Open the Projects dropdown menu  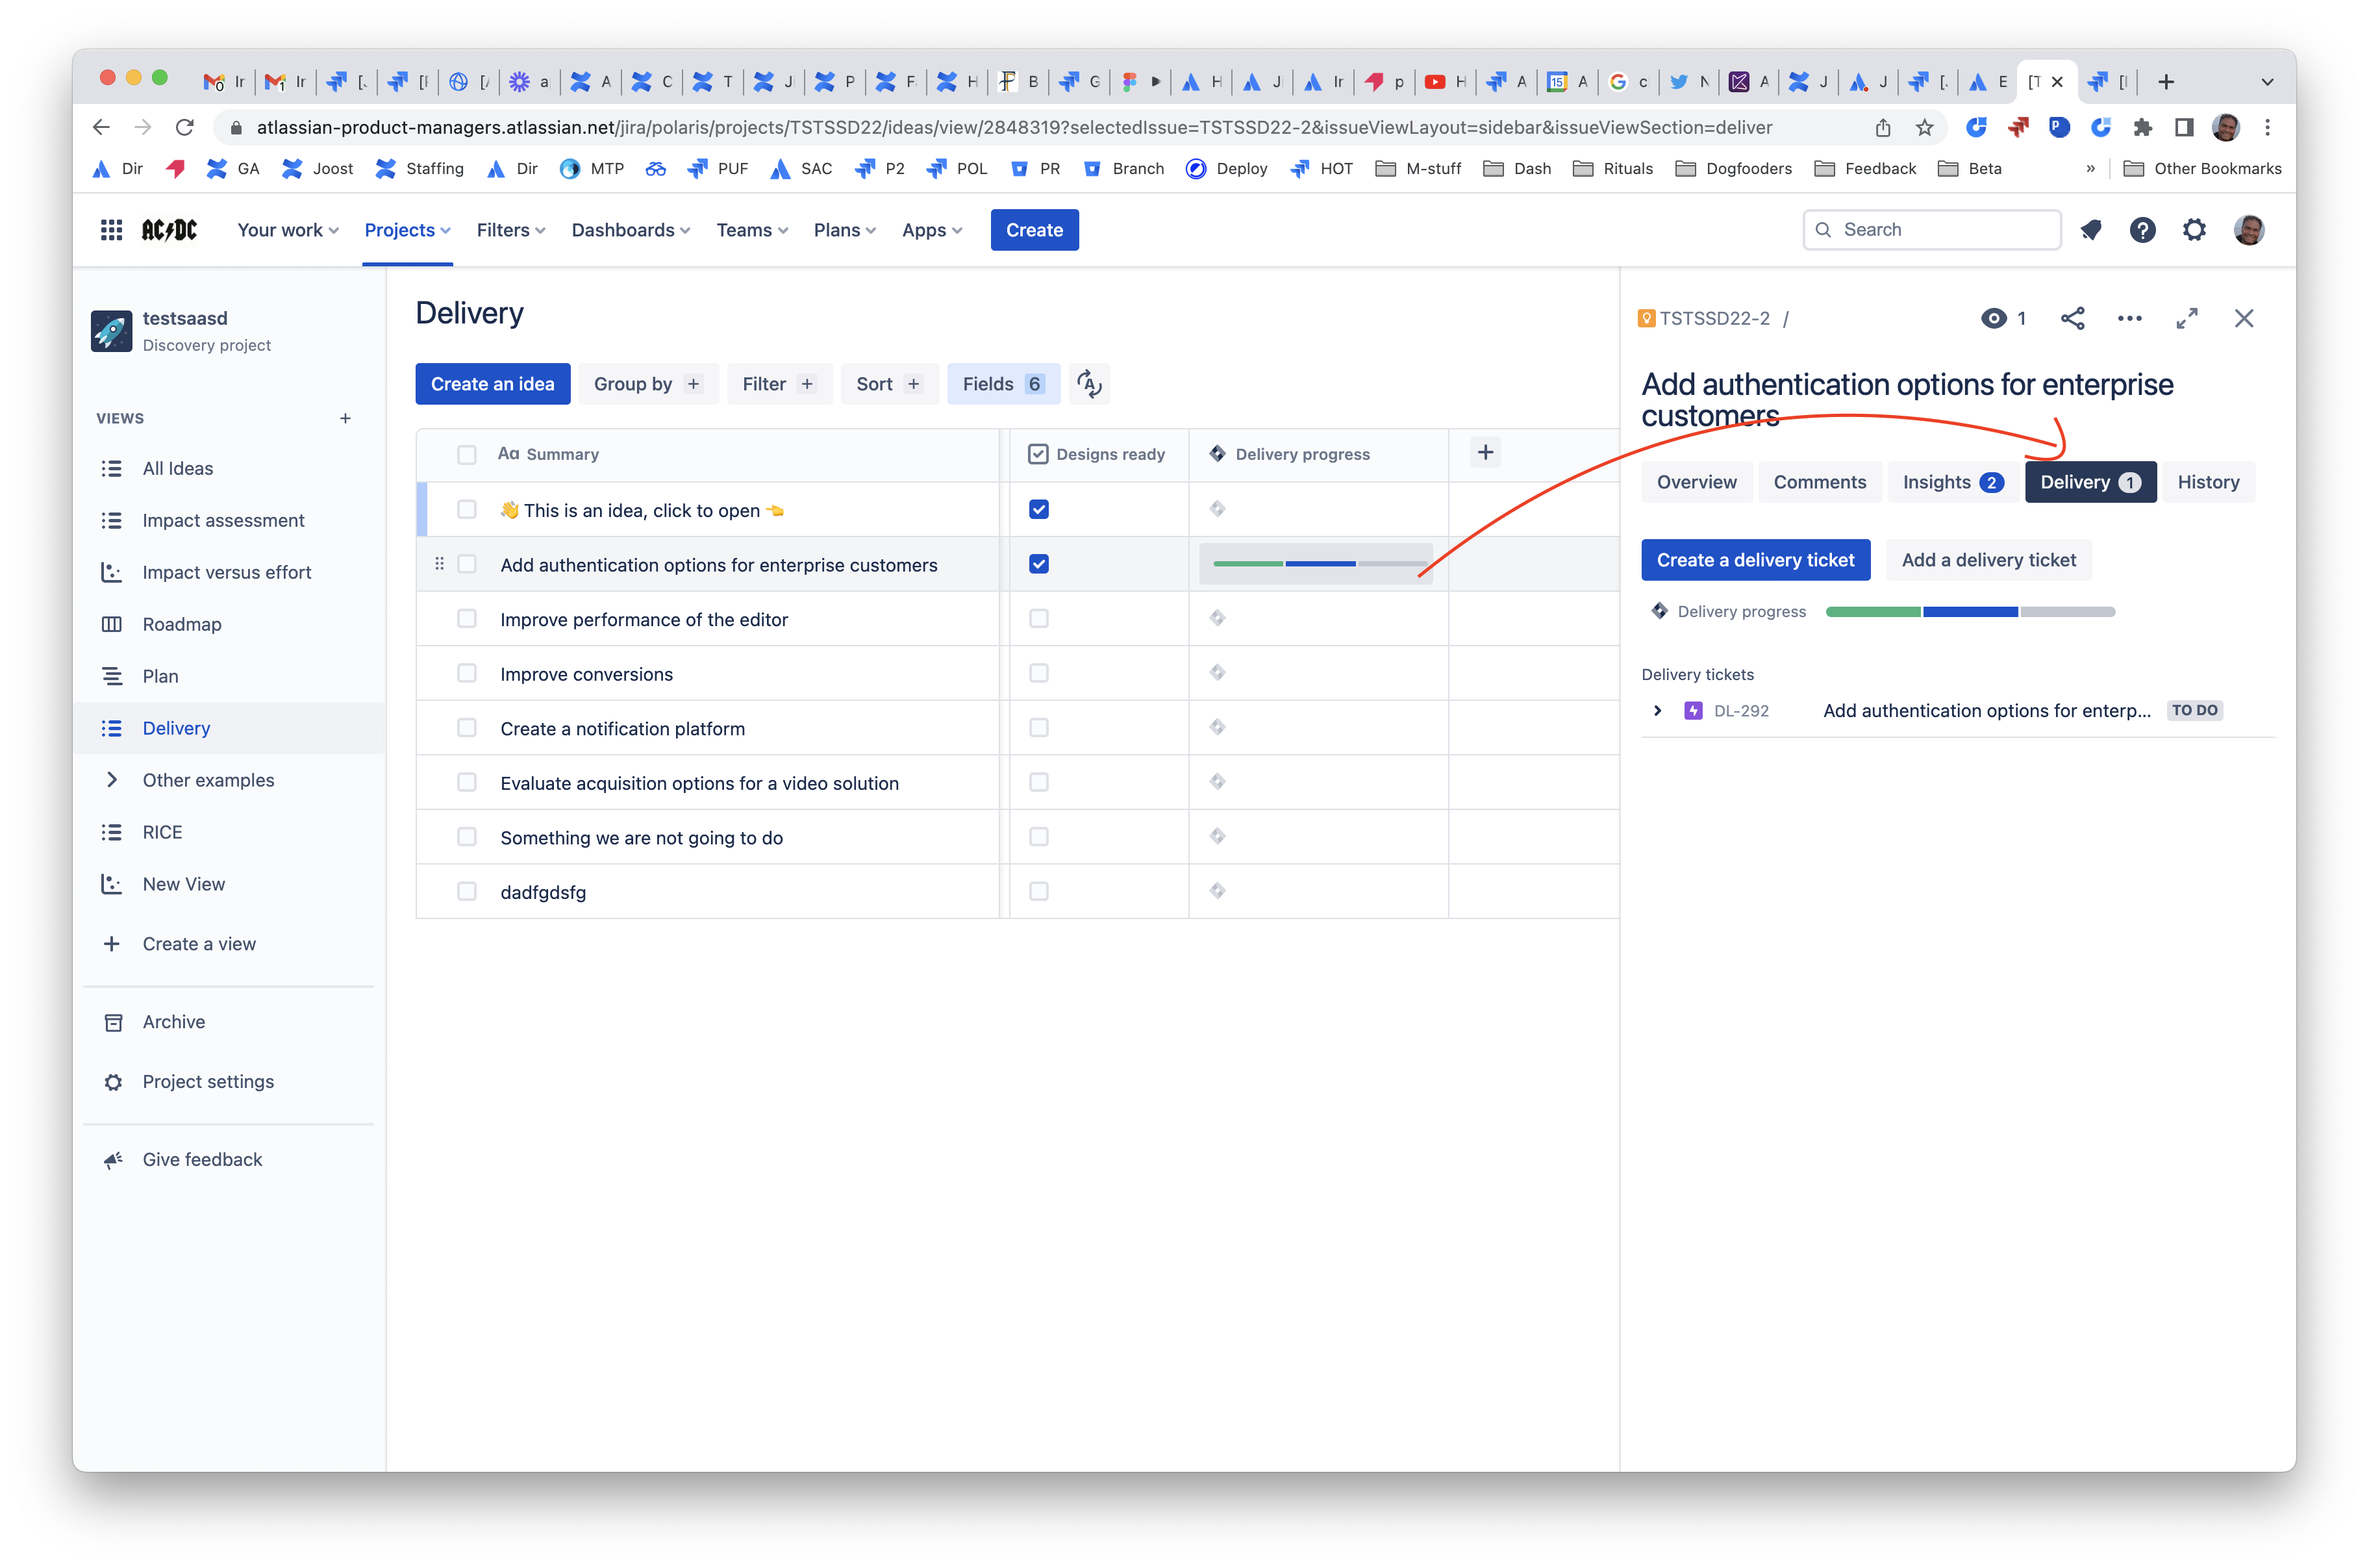pyautogui.click(x=406, y=229)
